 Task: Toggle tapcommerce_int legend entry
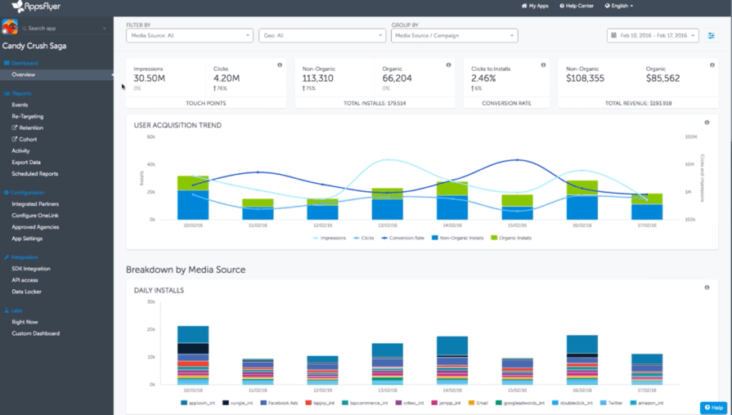pos(365,403)
